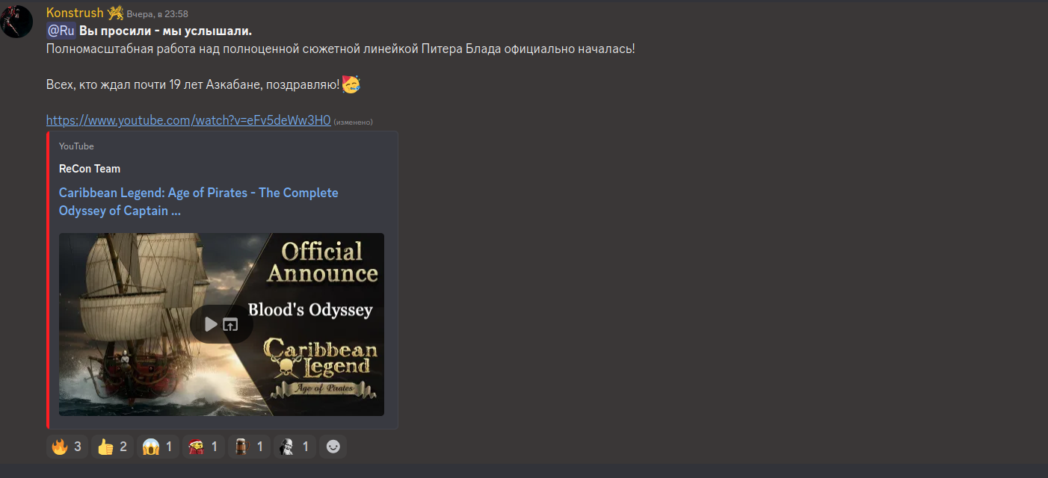Toggle the red bandana pirate reaction

click(x=203, y=447)
